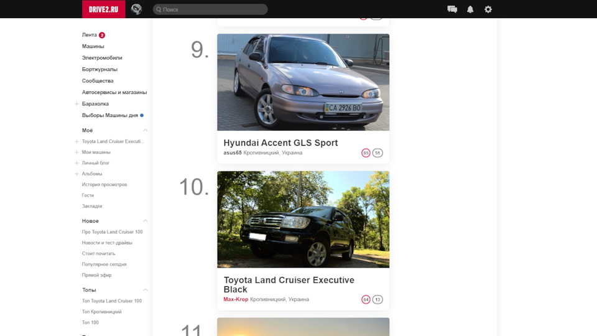Open Про Toyota Land Cruiser 100
597x336 pixels.
click(x=113, y=232)
